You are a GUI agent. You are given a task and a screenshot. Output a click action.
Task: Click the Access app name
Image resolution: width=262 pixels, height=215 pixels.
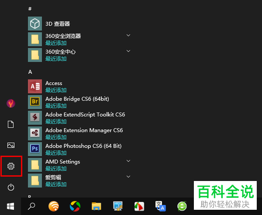pyautogui.click(x=54, y=83)
